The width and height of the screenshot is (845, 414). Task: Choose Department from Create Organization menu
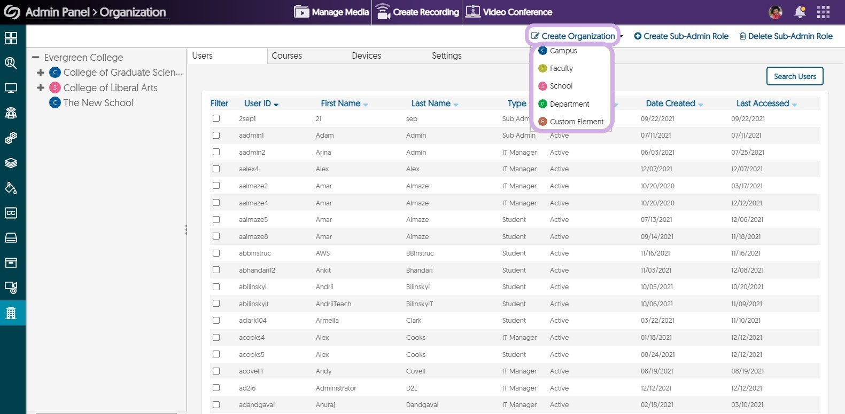pos(569,104)
